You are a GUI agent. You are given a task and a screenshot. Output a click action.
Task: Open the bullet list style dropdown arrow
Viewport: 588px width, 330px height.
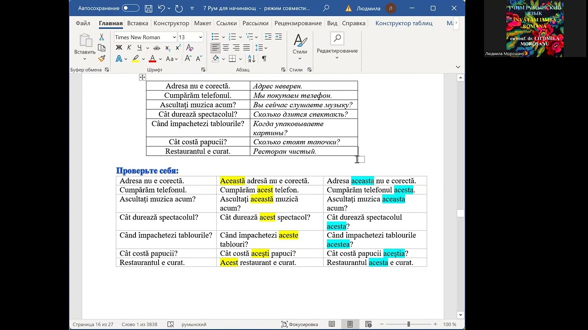pyautogui.click(x=224, y=37)
